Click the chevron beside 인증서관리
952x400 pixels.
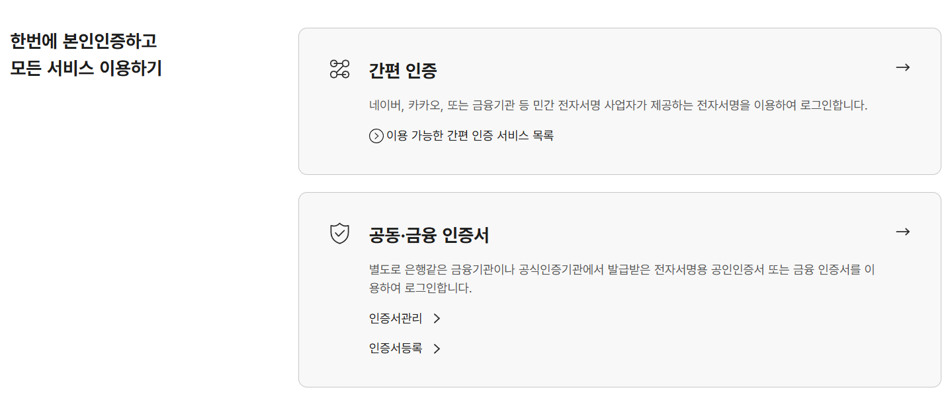[437, 318]
